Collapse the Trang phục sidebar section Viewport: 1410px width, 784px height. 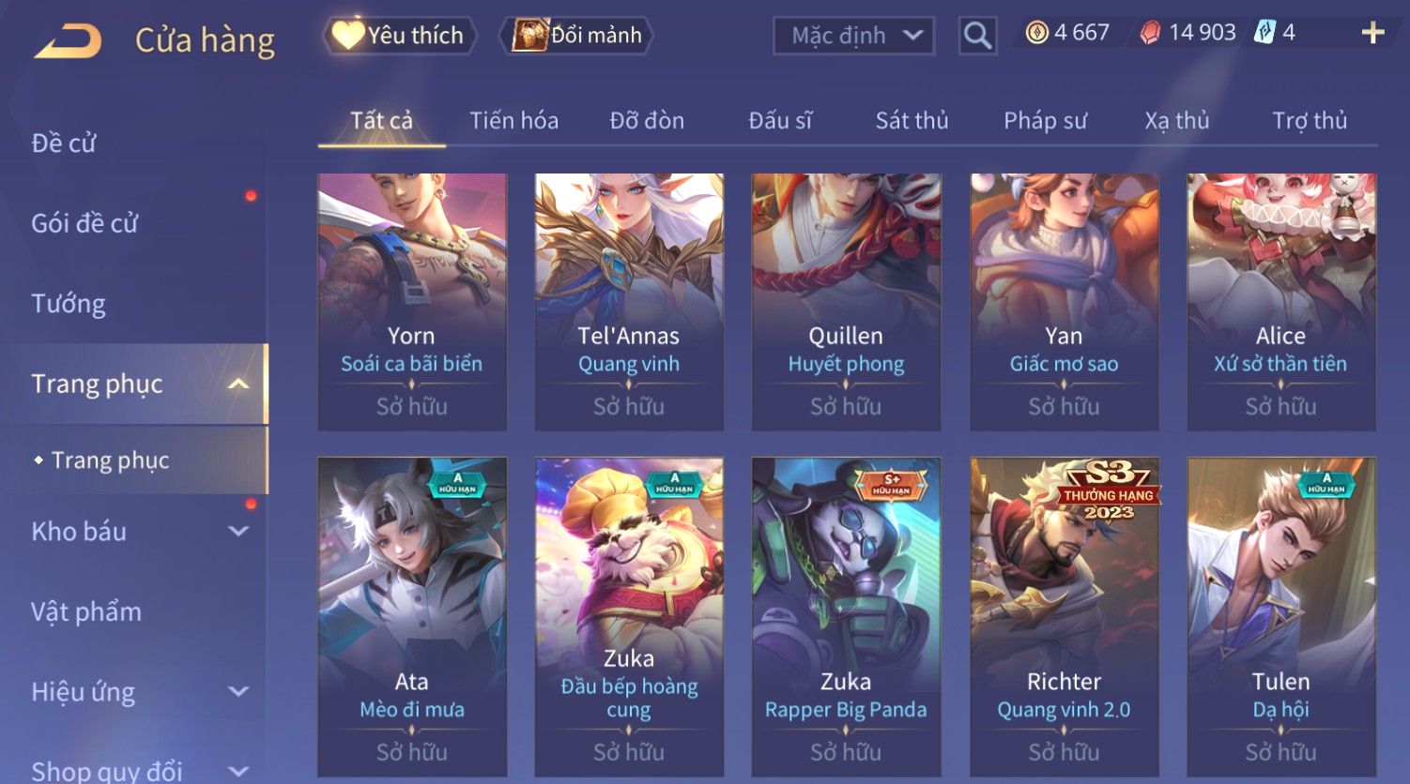[x=238, y=384]
